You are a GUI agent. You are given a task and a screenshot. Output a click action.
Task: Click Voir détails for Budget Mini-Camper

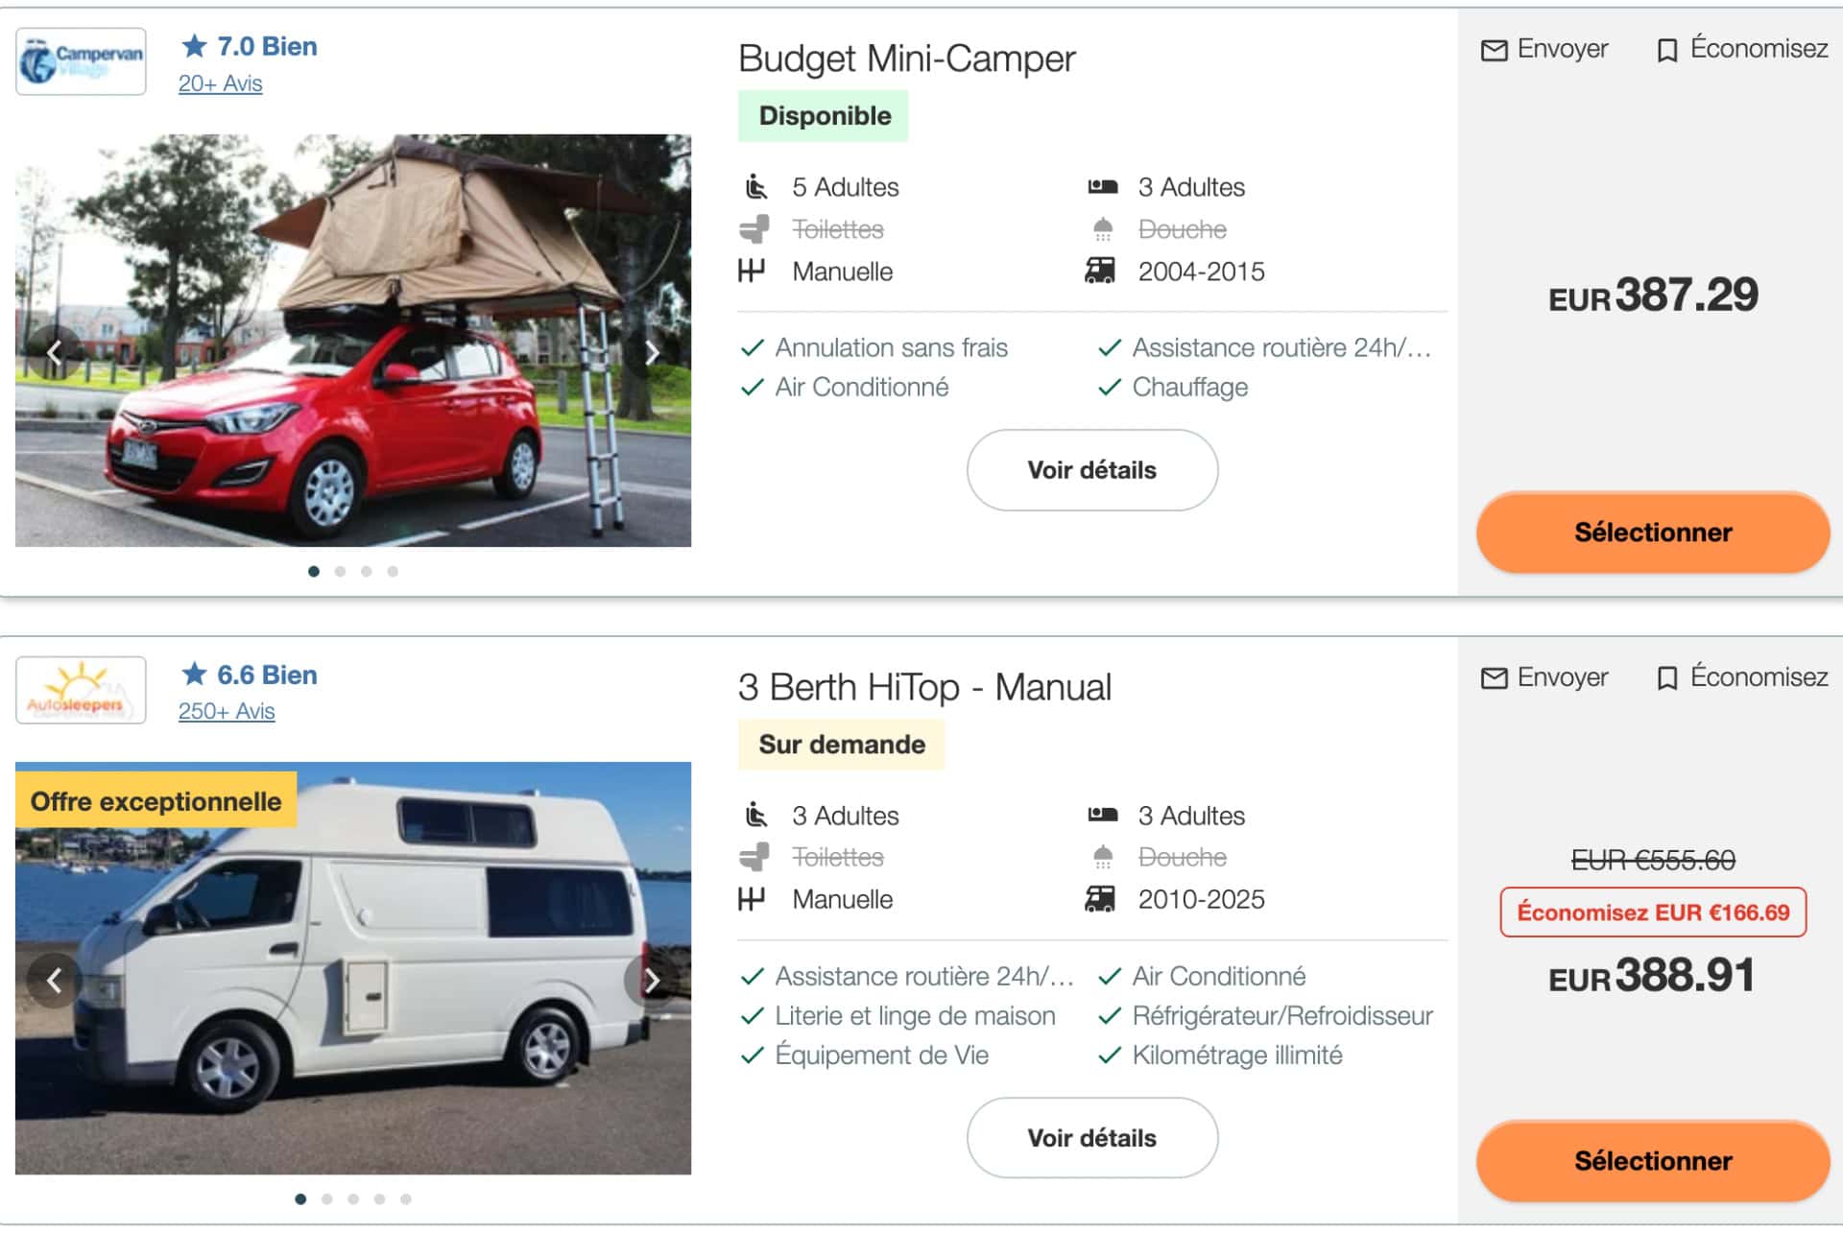pyautogui.click(x=1091, y=469)
